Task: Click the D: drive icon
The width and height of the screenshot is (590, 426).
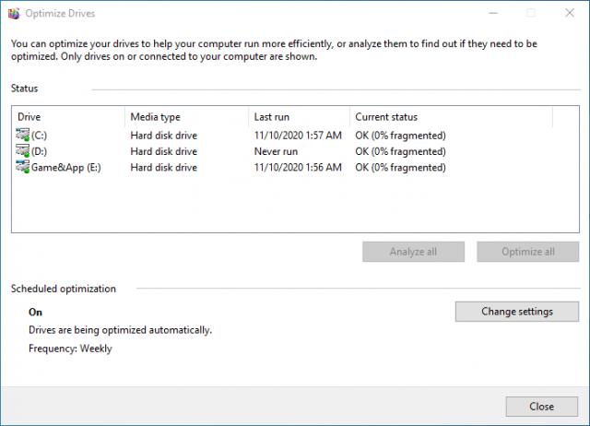Action: (23, 151)
